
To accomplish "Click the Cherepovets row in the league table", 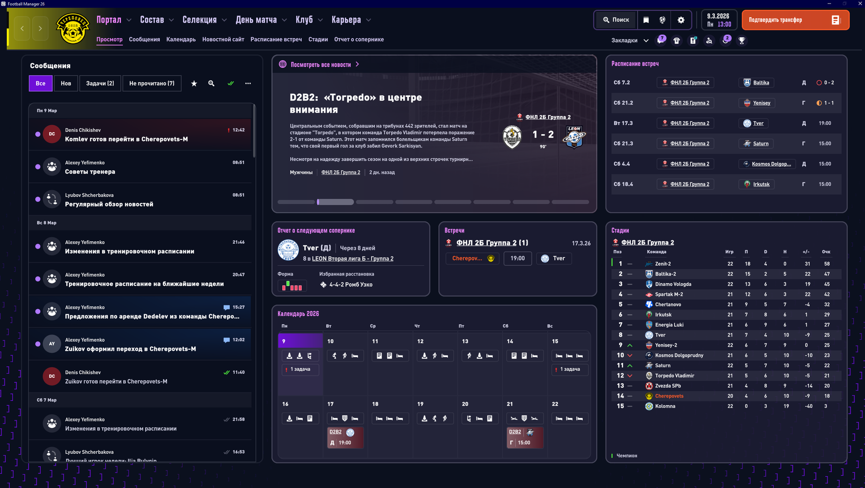I will tap(726, 396).
